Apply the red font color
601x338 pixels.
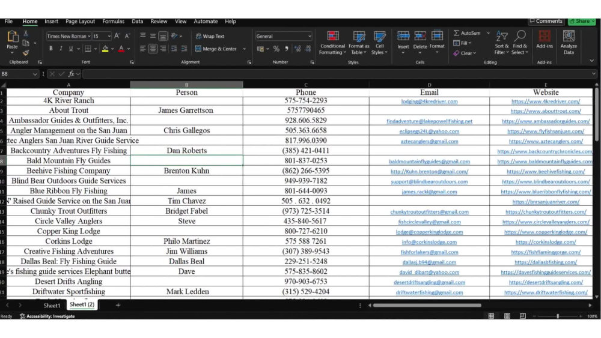[x=121, y=49]
